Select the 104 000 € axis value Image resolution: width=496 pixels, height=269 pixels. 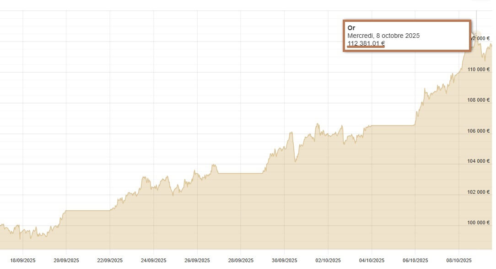[x=479, y=161]
